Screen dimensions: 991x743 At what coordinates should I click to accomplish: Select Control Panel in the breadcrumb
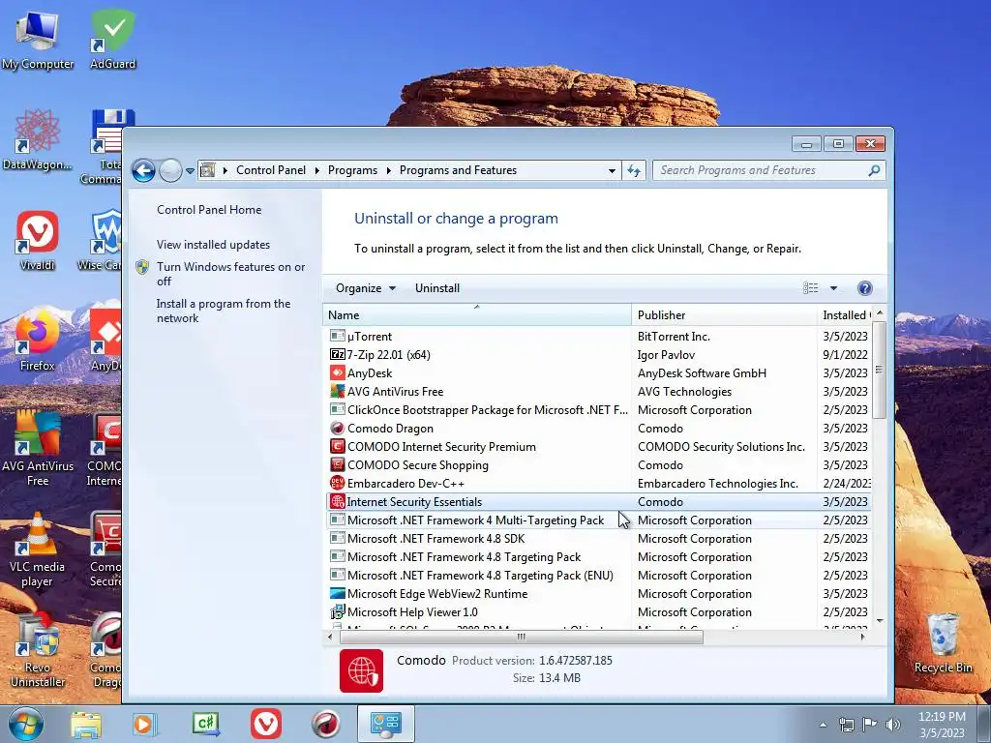pos(271,170)
